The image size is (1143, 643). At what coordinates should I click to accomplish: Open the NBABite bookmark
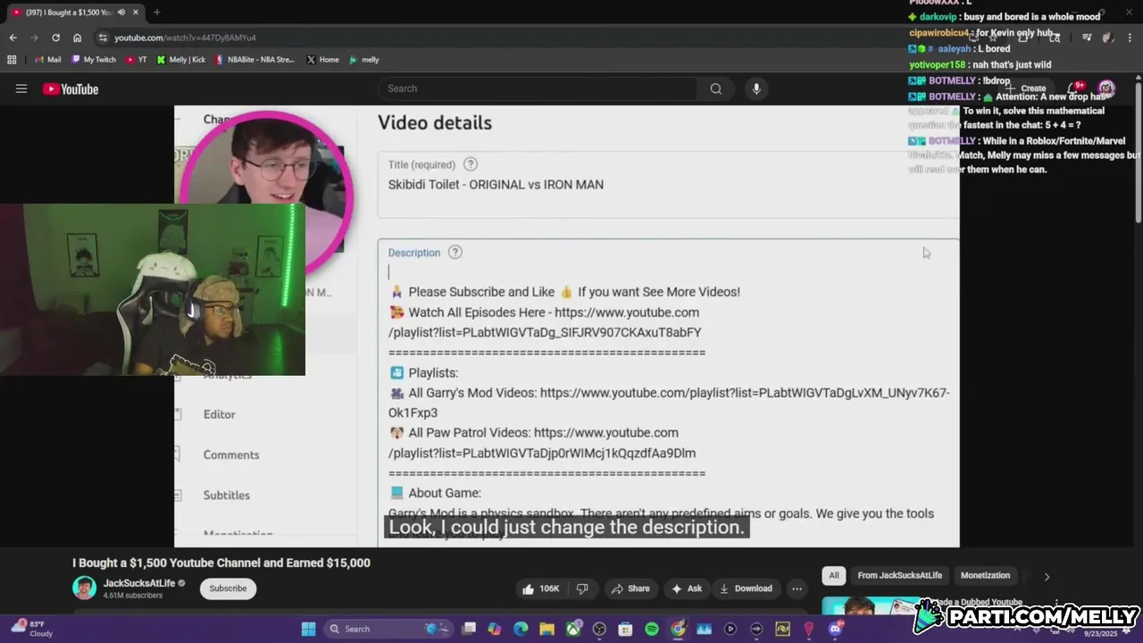(x=254, y=60)
